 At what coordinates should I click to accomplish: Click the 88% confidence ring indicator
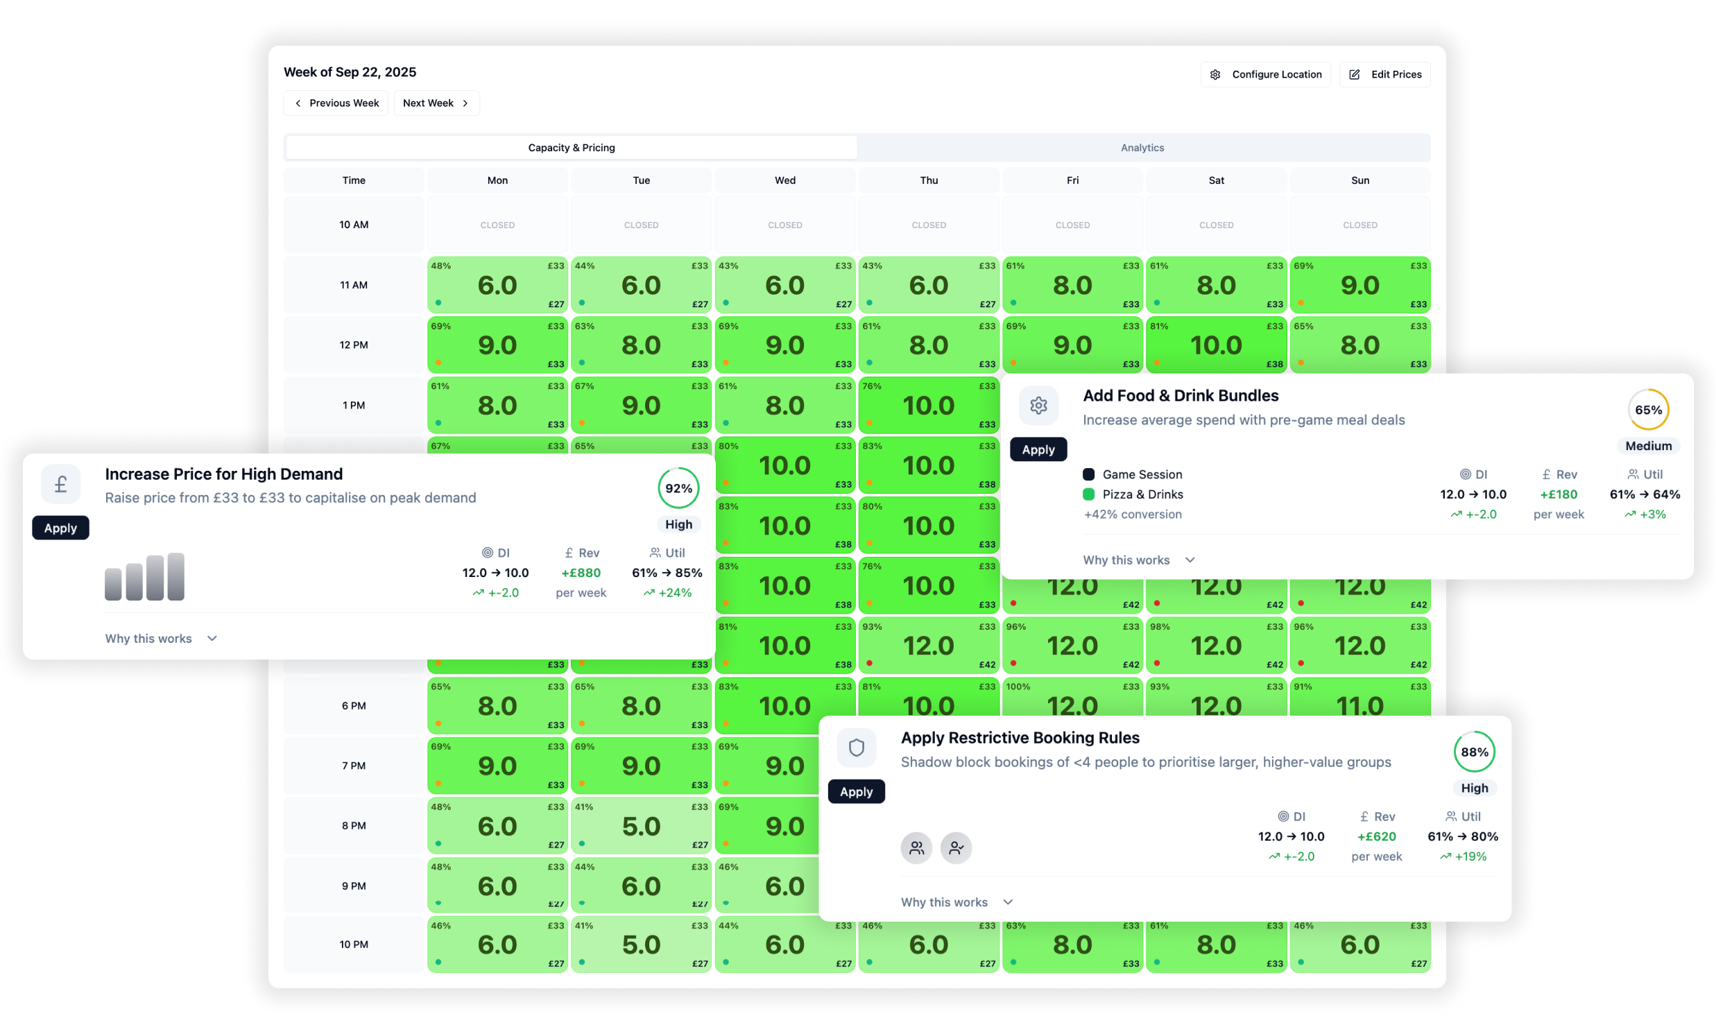pyautogui.click(x=1475, y=752)
